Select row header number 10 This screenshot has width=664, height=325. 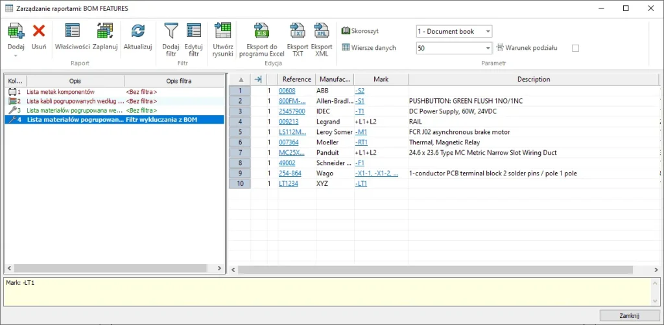point(240,183)
